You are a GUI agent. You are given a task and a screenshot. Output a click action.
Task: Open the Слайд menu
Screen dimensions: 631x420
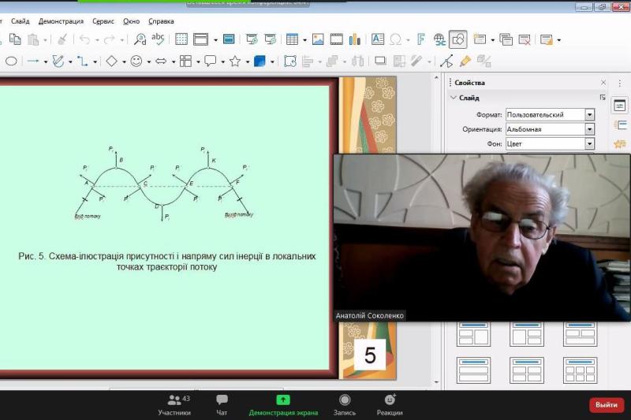21,21
